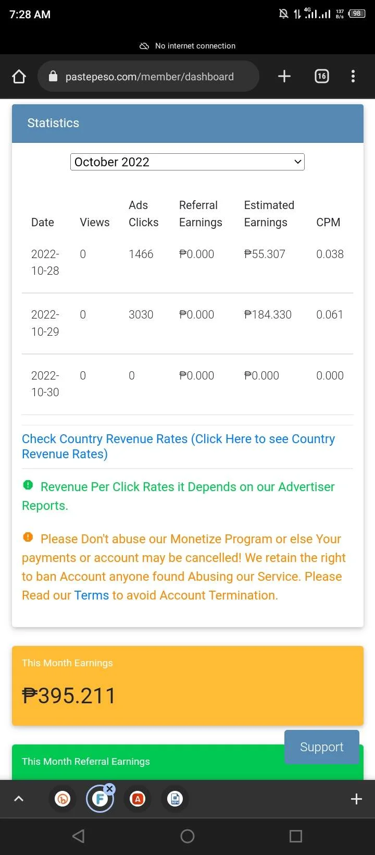
Task: Open a new tab with plus icon
Action: tap(284, 77)
